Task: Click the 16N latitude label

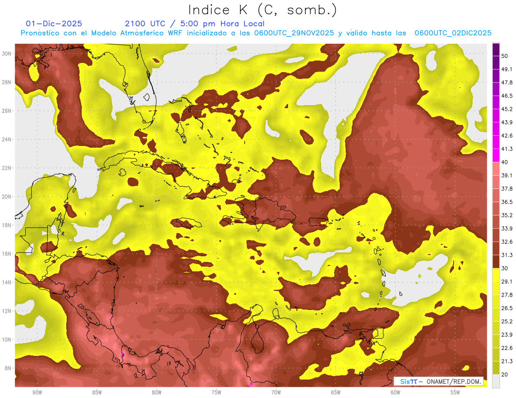Action: 7,254
